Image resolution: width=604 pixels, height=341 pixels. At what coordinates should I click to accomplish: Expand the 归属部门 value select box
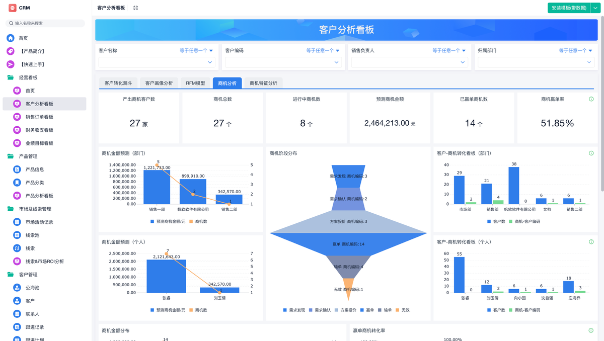coord(536,62)
